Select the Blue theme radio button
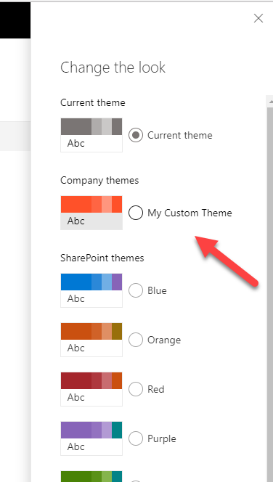The height and width of the screenshot is (482, 273). click(136, 290)
